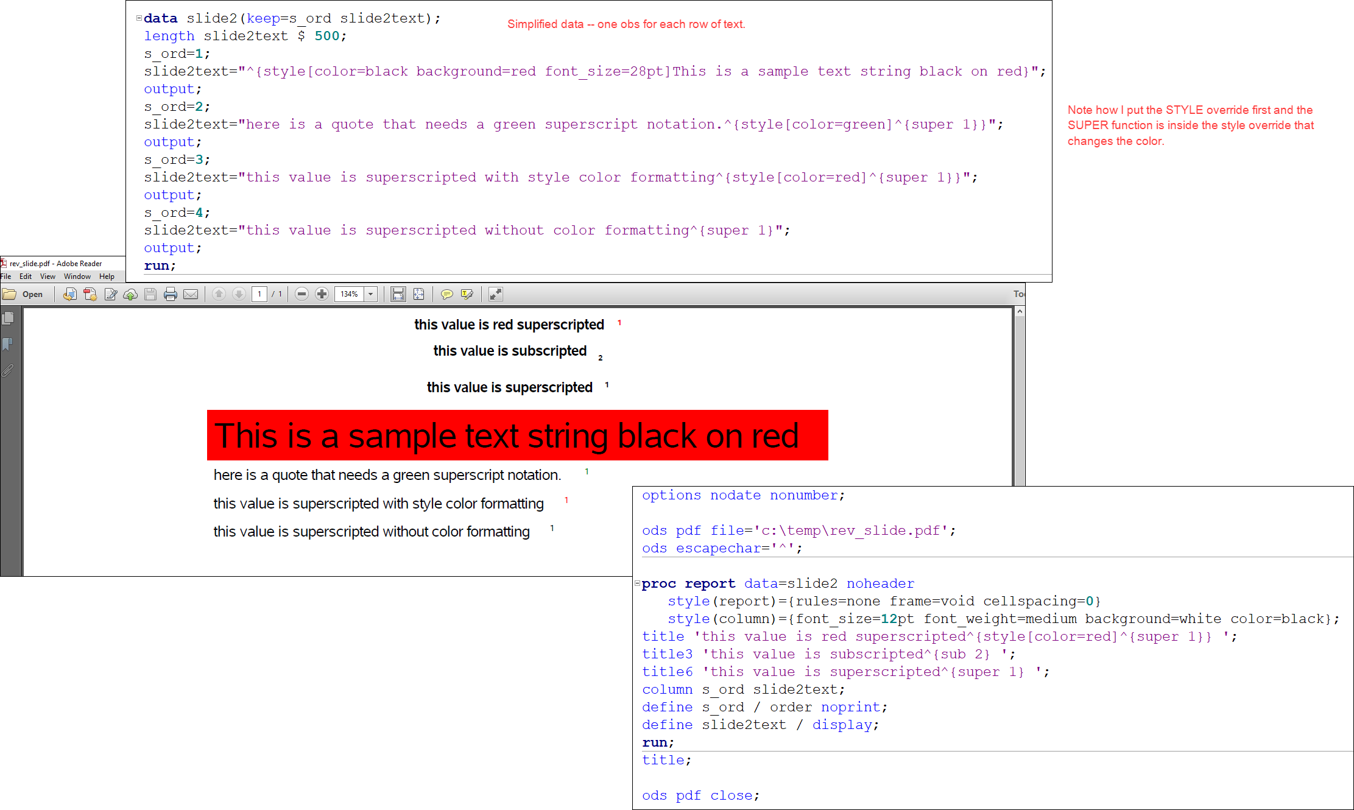Collapse the data slide2 code block
The image size is (1354, 810).
[x=139, y=18]
